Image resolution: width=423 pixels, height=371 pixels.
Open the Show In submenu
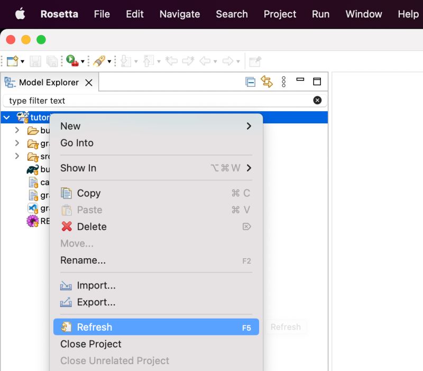pos(156,168)
